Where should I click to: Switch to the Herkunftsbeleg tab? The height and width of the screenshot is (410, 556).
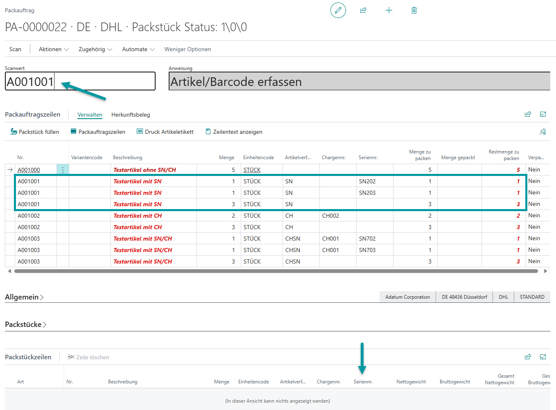click(131, 115)
